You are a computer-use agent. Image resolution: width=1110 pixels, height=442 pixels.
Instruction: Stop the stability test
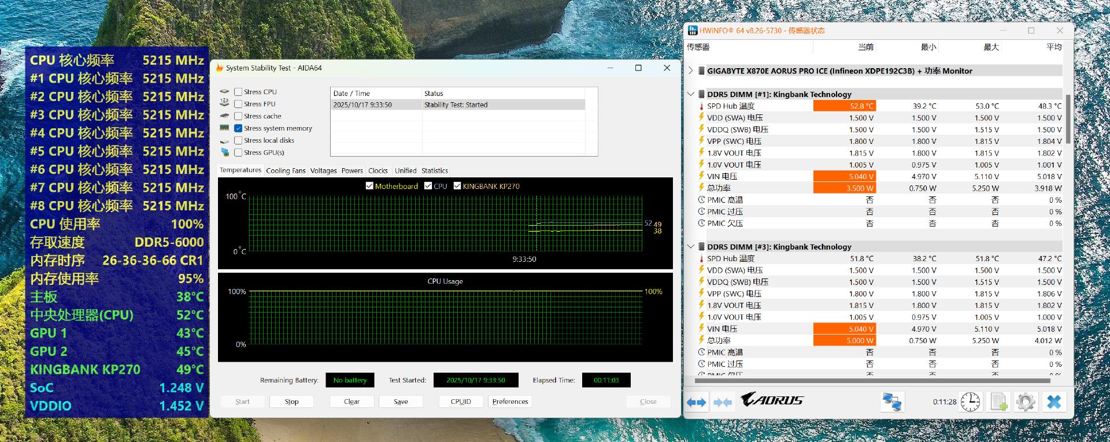(x=292, y=402)
